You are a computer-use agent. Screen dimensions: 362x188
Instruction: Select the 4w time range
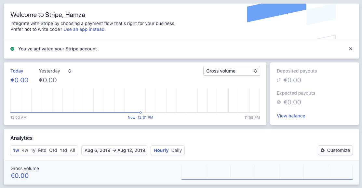tap(25, 150)
